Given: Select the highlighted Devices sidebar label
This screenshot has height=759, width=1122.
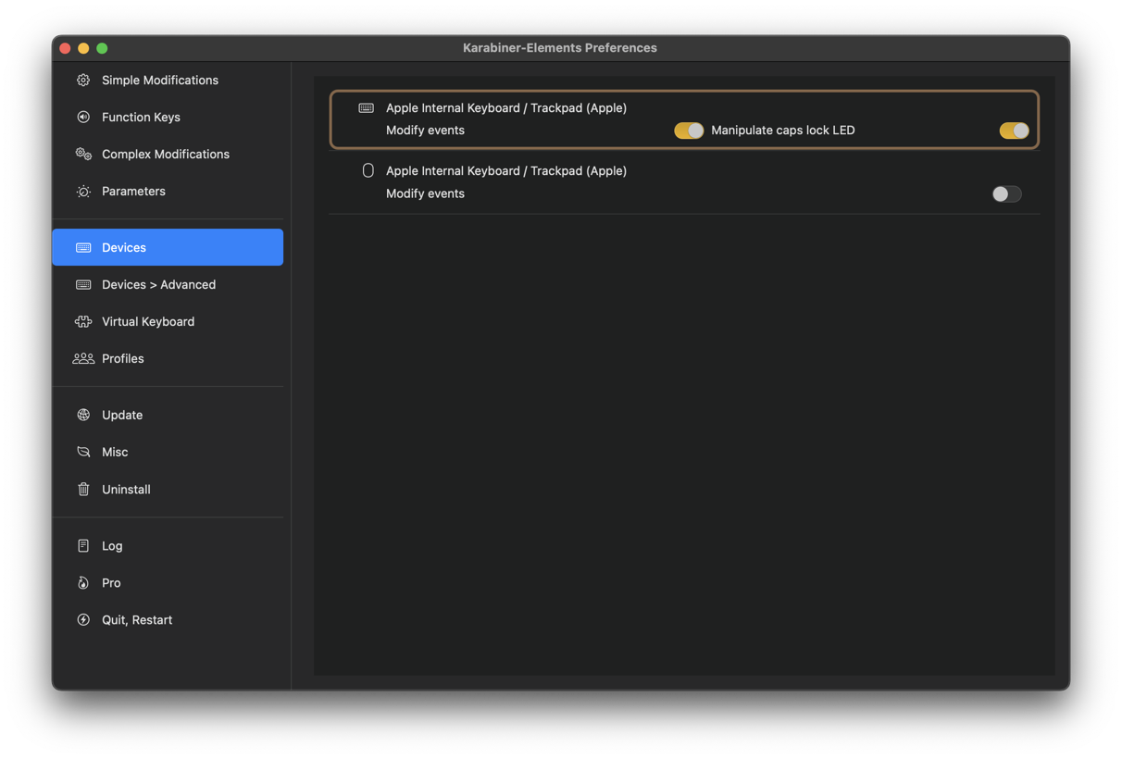Looking at the screenshot, I should pyautogui.click(x=124, y=248).
